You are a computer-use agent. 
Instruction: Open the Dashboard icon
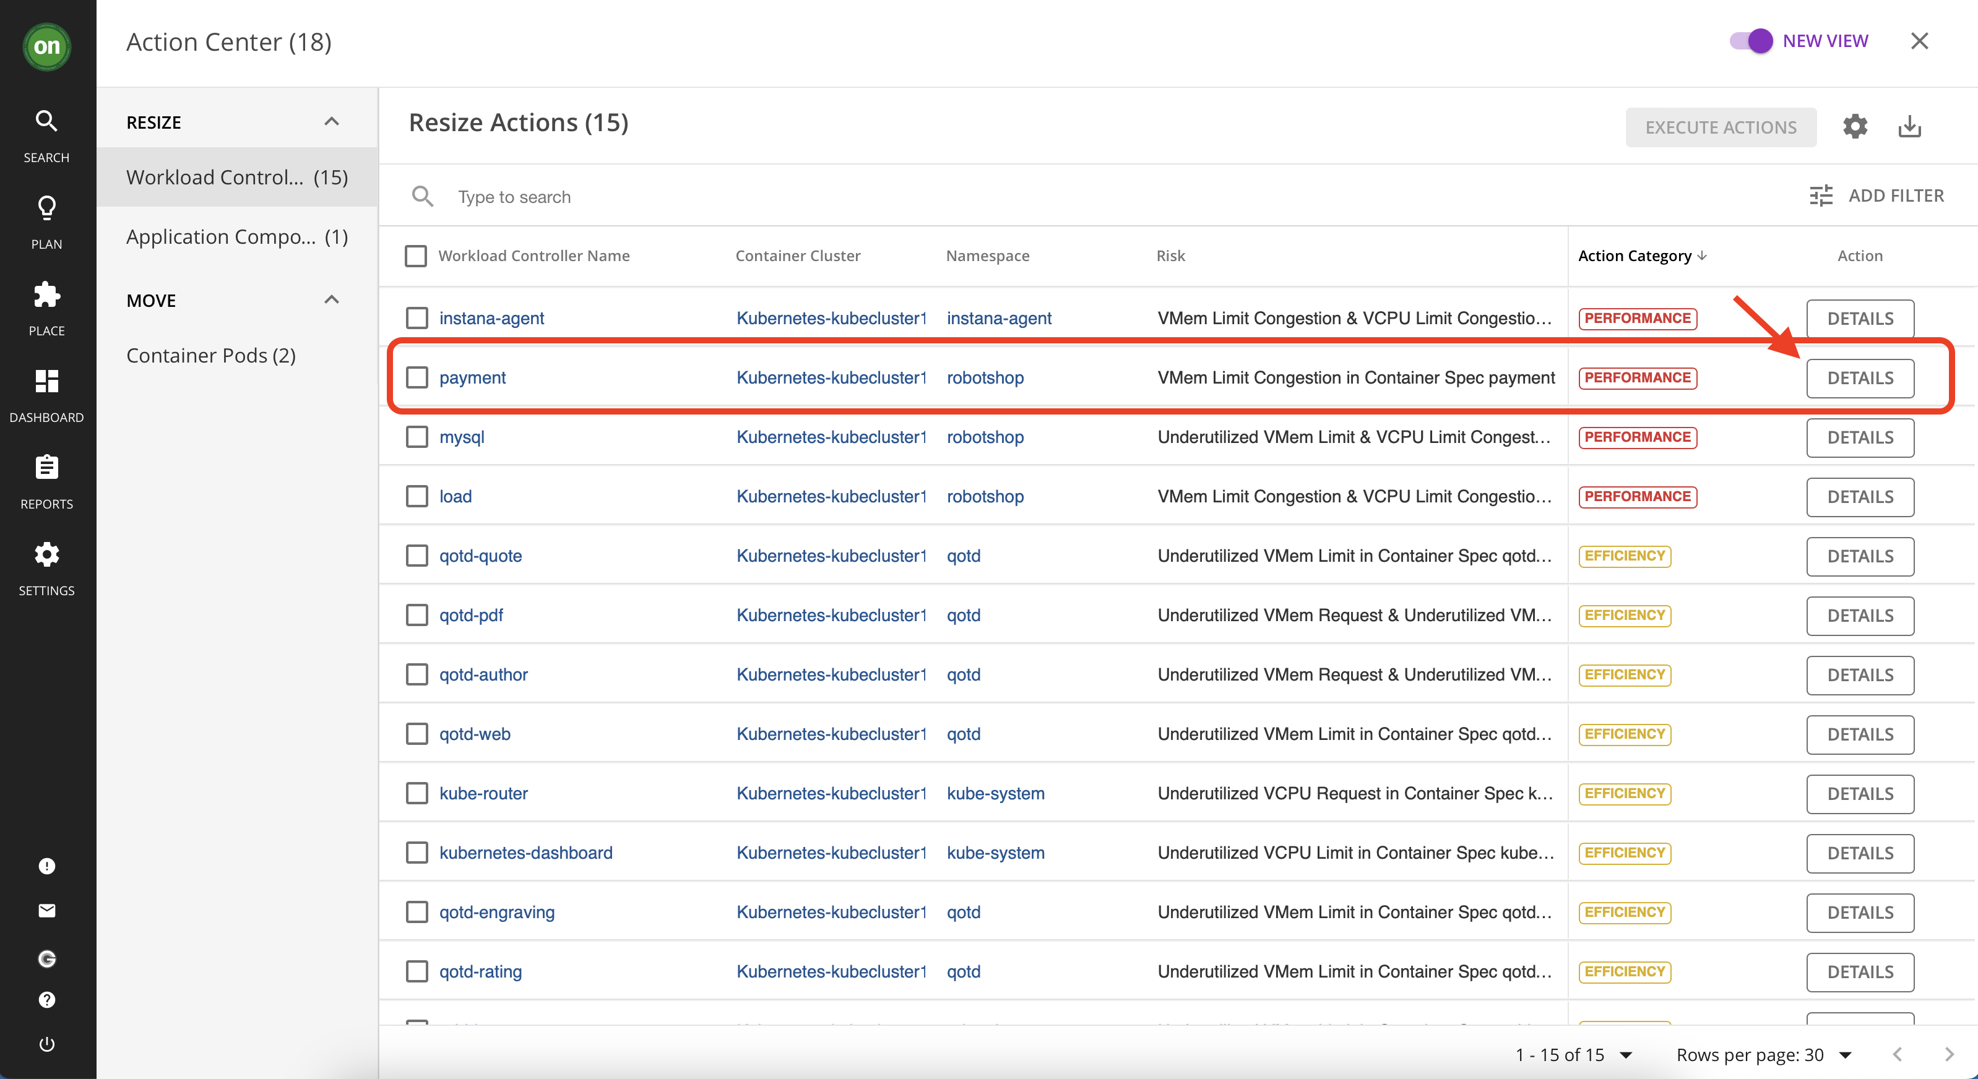46,381
